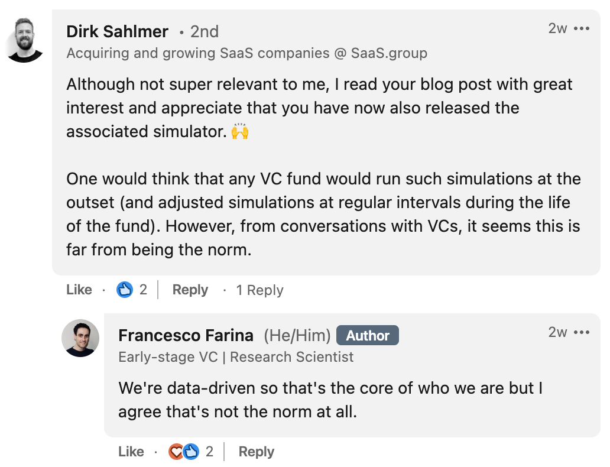Click the raised hands emoji in comment
This screenshot has height=467, width=610.
coord(240,131)
